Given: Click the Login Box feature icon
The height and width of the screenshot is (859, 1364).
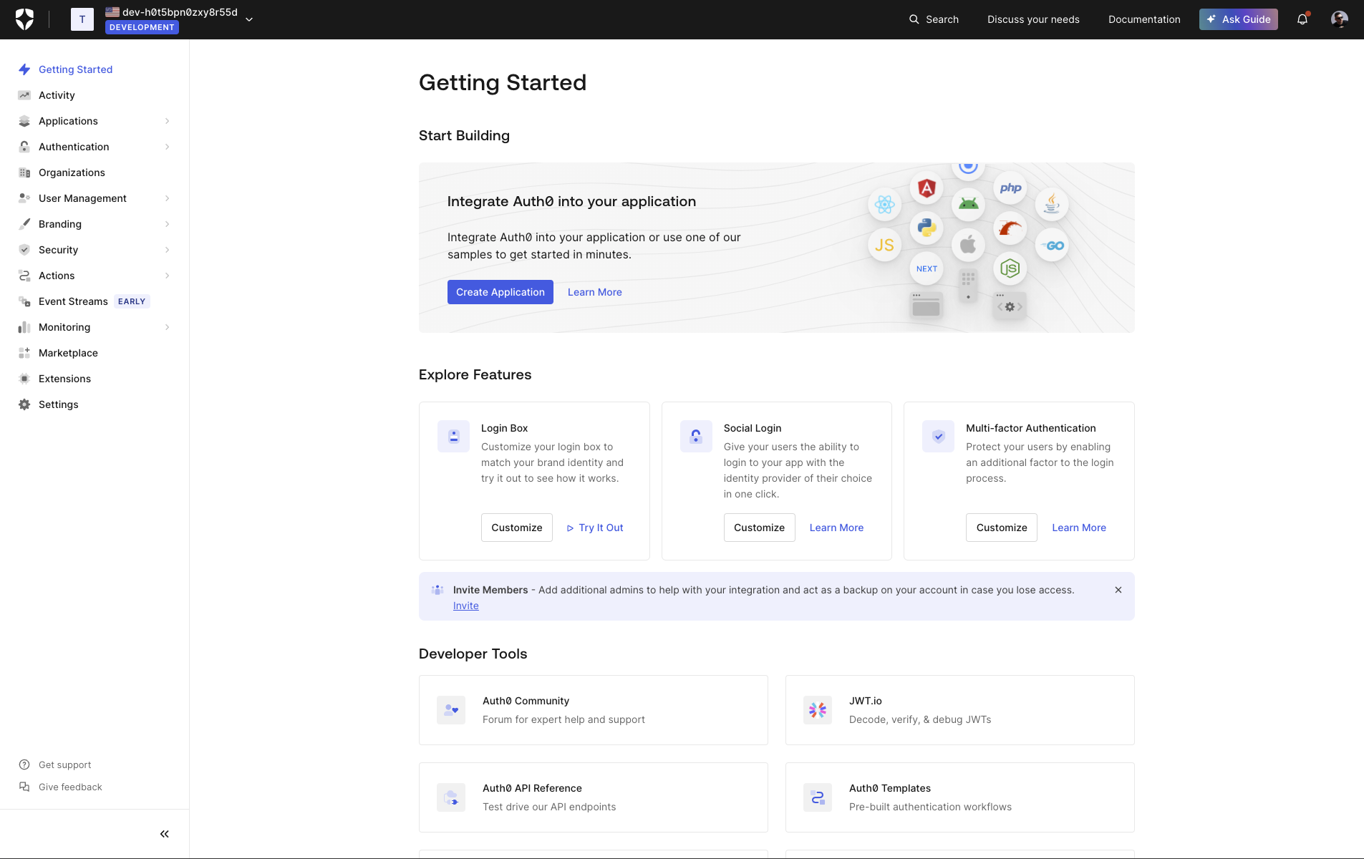Looking at the screenshot, I should pos(454,436).
